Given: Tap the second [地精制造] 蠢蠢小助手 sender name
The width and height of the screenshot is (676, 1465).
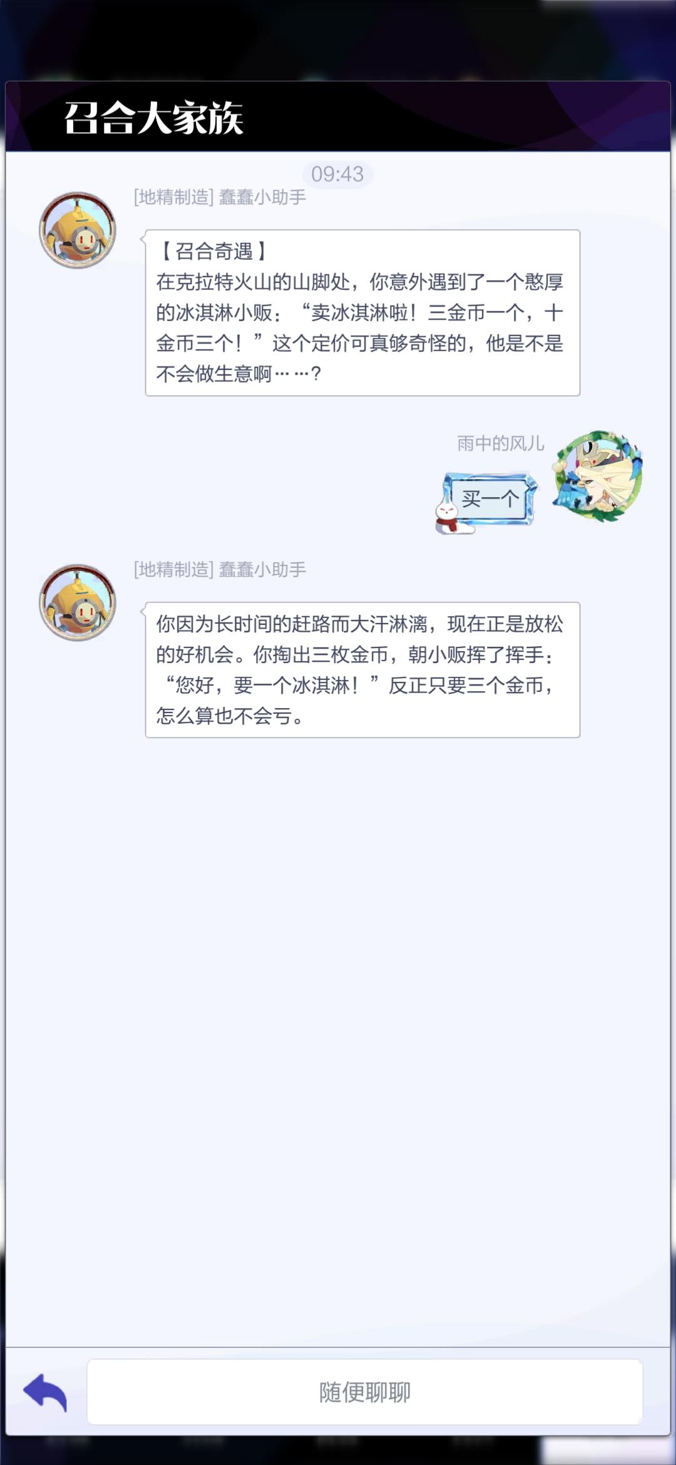Looking at the screenshot, I should pos(220,570).
